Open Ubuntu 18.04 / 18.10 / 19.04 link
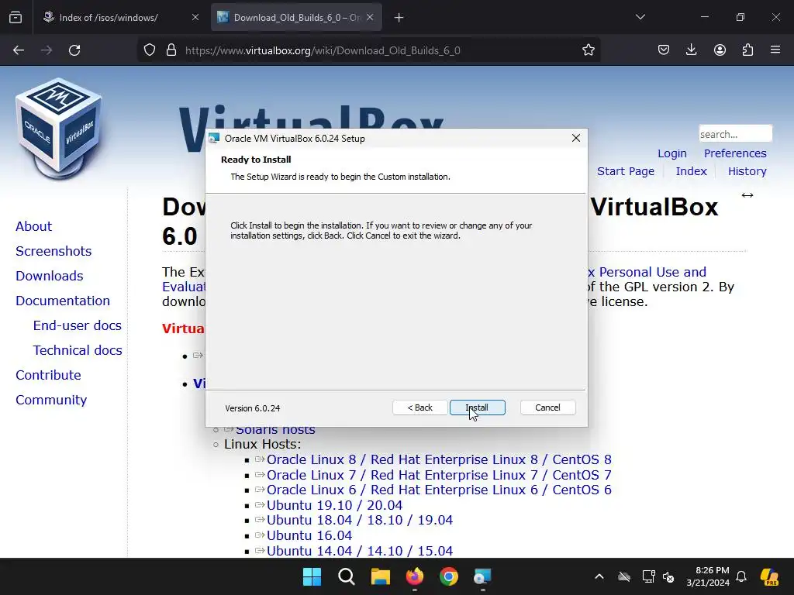794x595 pixels. click(x=360, y=520)
